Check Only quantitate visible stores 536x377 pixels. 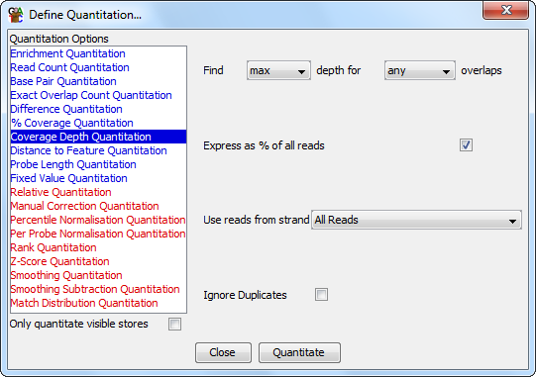pyautogui.click(x=174, y=325)
